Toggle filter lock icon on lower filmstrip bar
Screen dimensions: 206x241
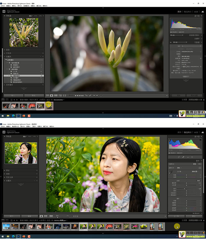[204, 220]
